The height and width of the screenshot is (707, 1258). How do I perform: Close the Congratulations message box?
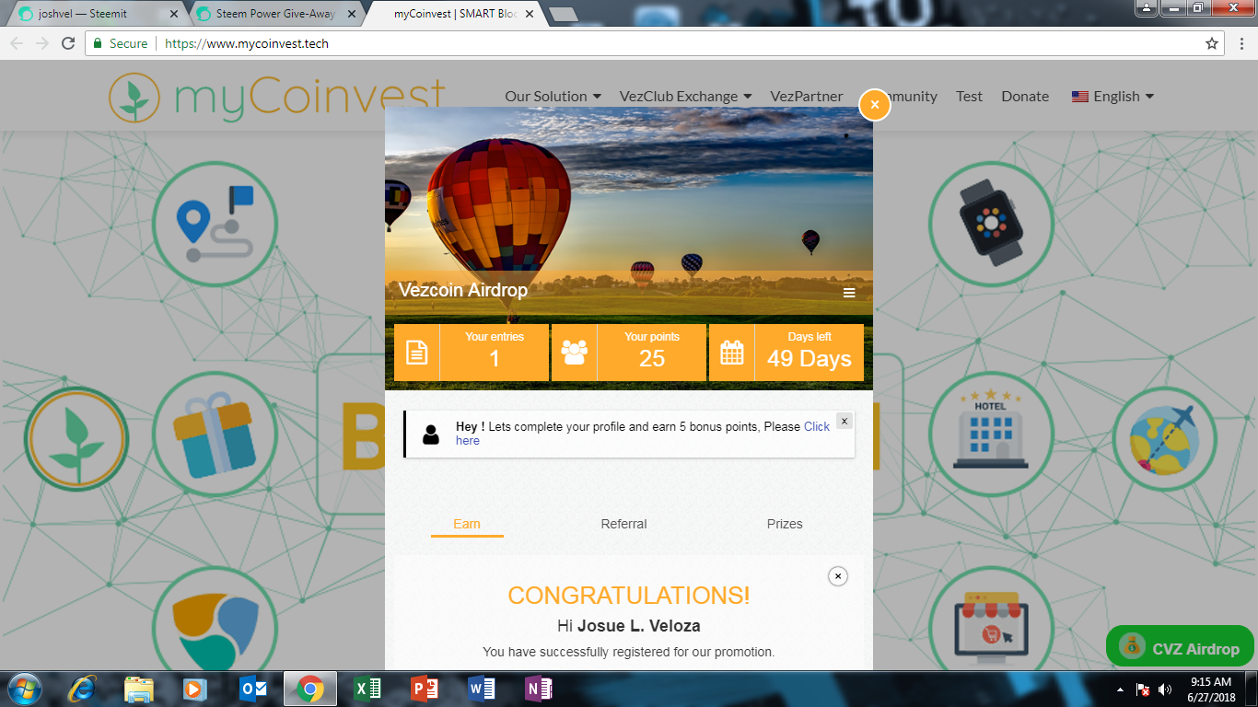point(837,576)
